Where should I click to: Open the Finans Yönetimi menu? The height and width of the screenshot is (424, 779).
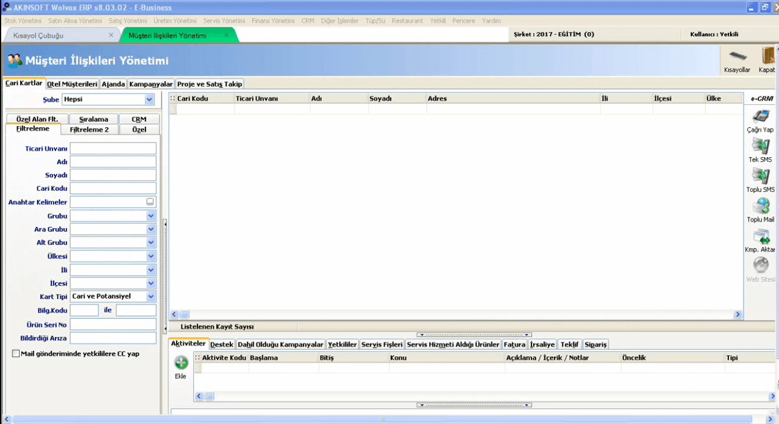tap(274, 21)
